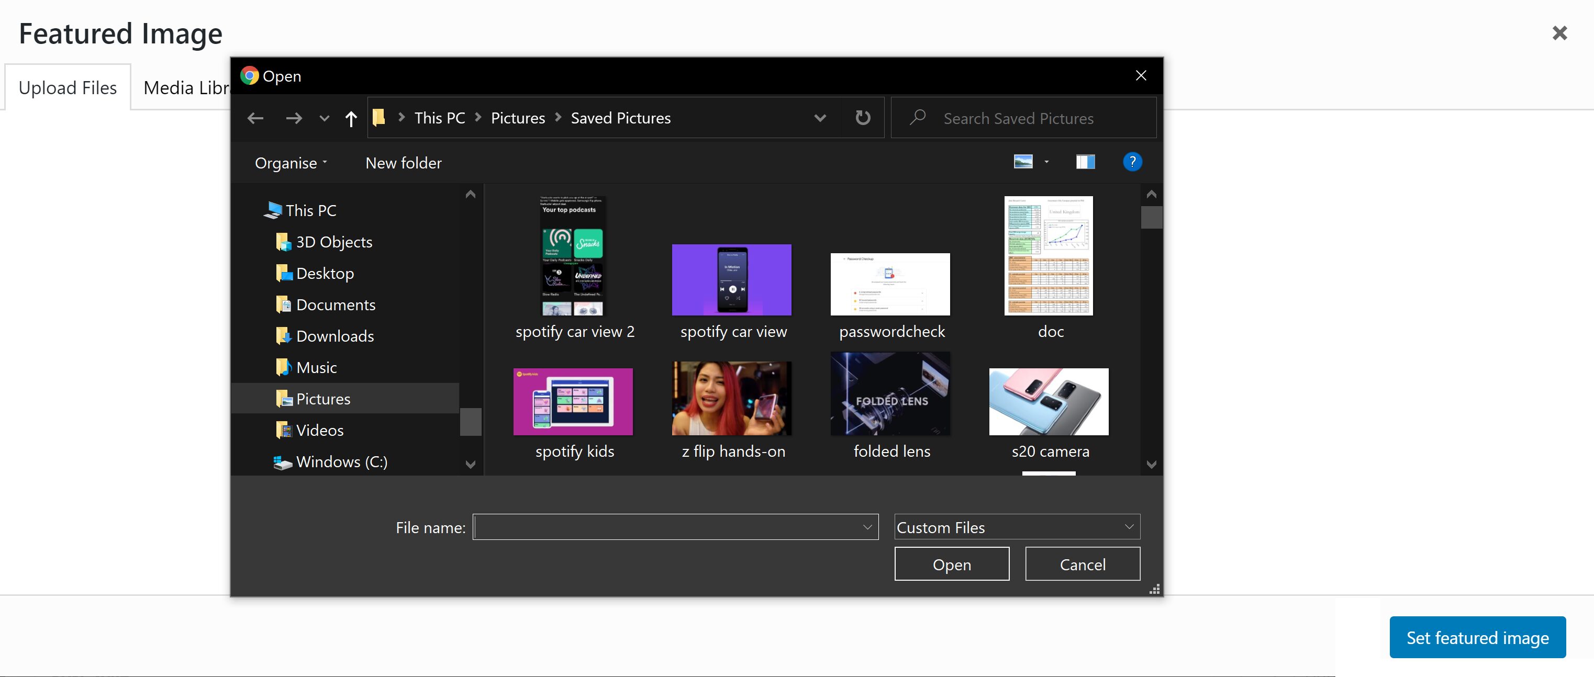Open help with the question mark
Image resolution: width=1594 pixels, height=677 pixels.
pos(1132,162)
